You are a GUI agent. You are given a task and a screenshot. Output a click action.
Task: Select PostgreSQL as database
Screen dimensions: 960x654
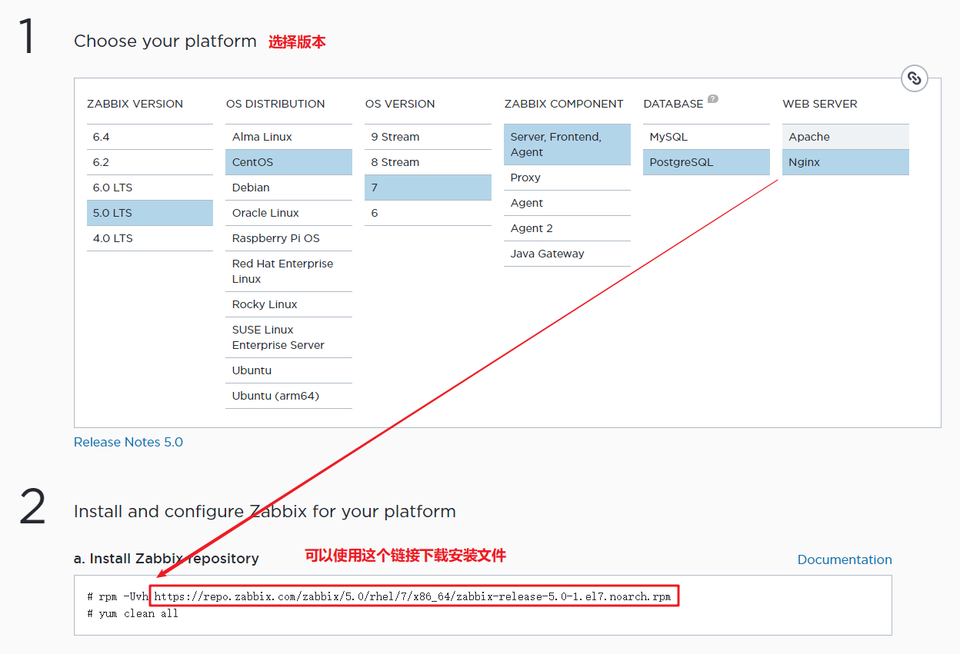706,162
